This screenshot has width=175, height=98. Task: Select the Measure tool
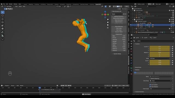click(x=2, y=36)
